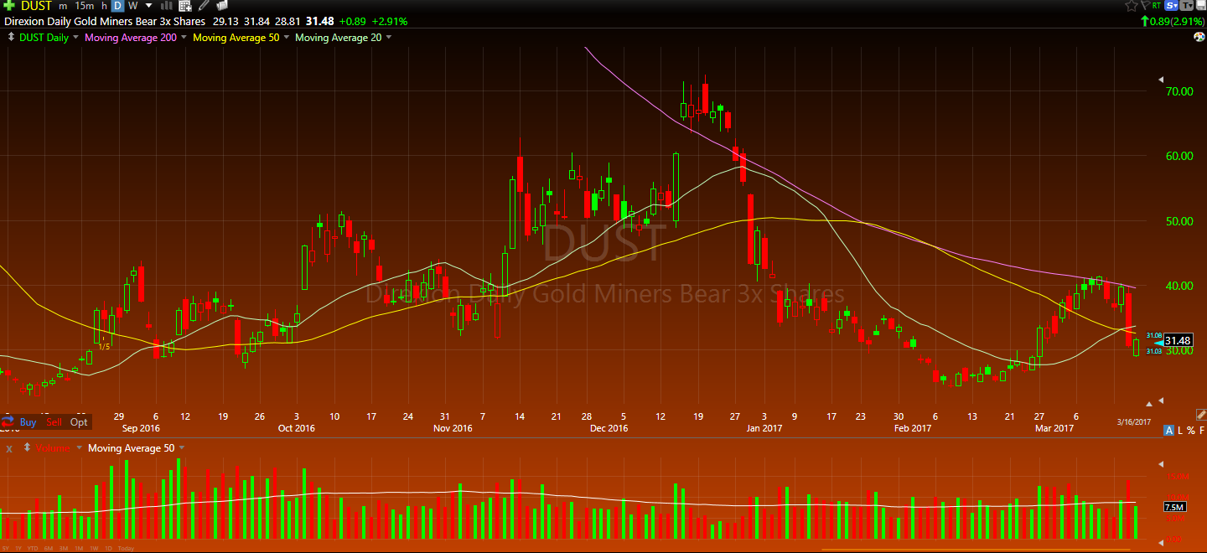Select the Weekly 'W' timeframe

click(132, 6)
